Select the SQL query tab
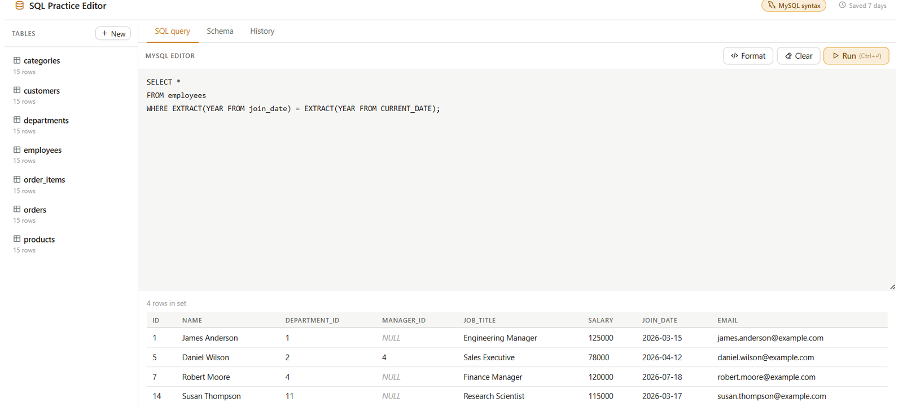903x411 pixels. (x=173, y=31)
